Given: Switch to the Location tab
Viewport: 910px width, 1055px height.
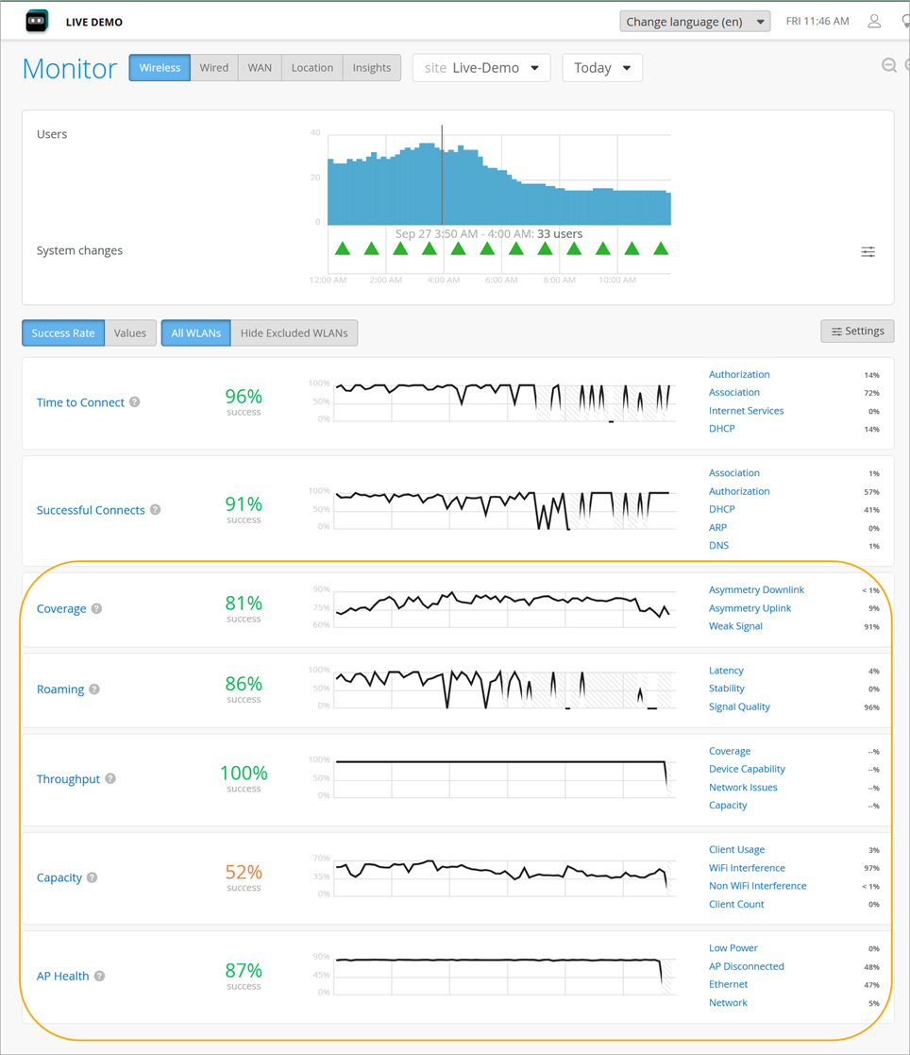Looking at the screenshot, I should pos(312,68).
